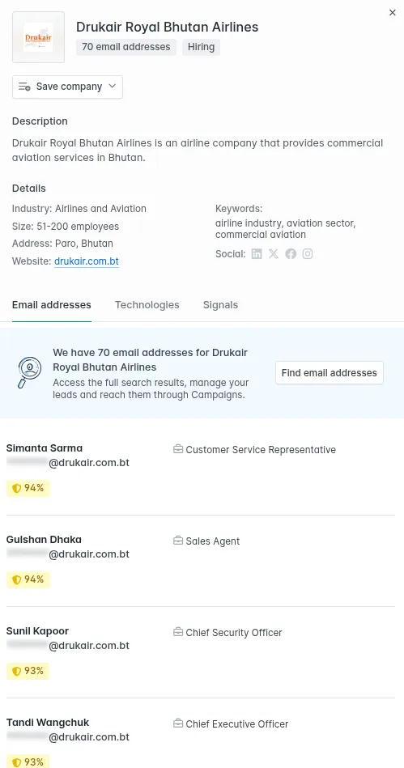This screenshot has height=768, width=404.
Task: Click briefcase icon beside Customer Service Representative
Action: click(x=178, y=449)
